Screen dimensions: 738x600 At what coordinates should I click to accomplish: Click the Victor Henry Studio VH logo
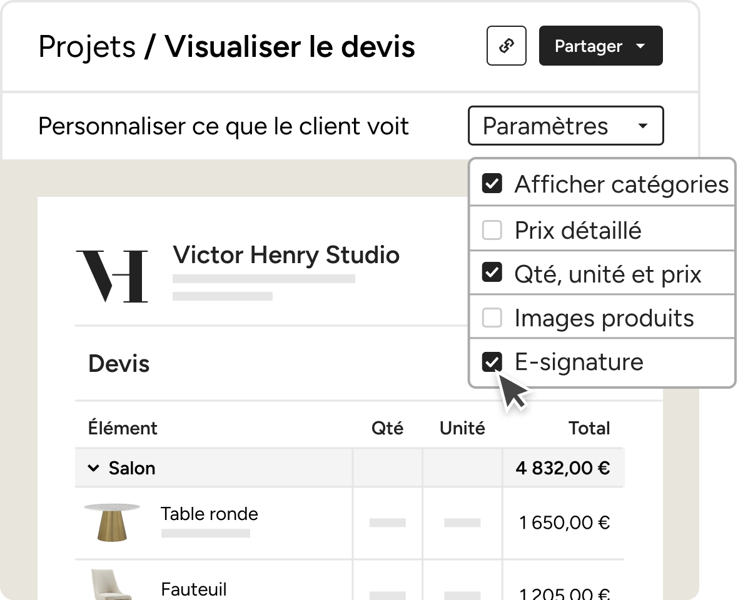point(112,276)
